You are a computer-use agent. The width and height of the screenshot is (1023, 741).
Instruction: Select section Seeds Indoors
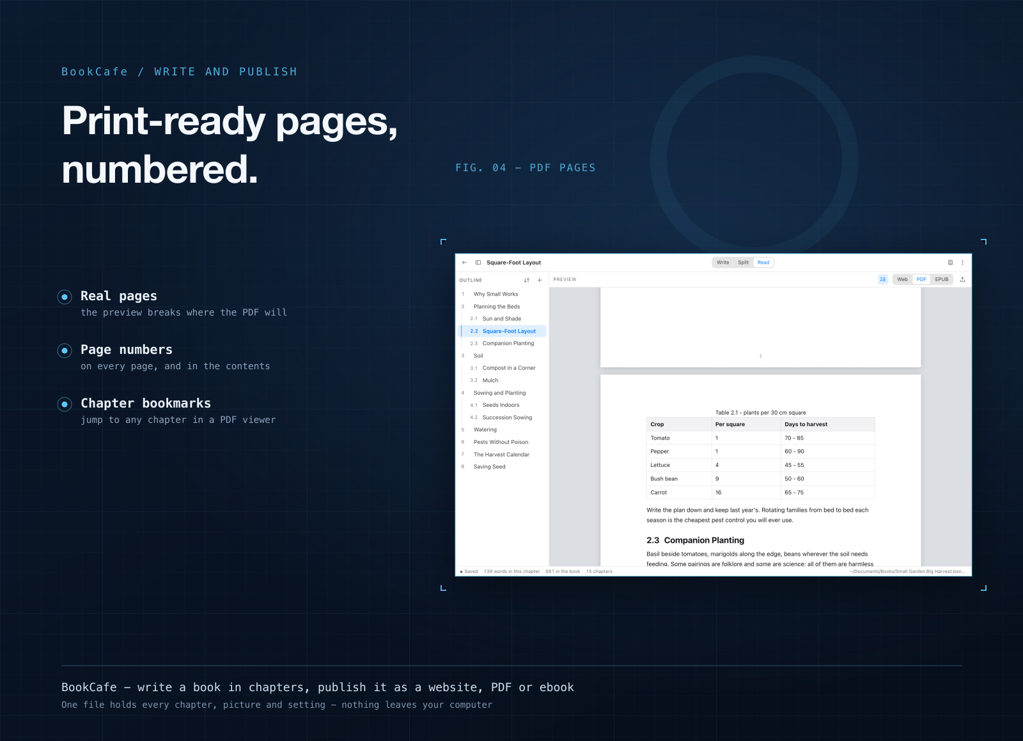503,405
